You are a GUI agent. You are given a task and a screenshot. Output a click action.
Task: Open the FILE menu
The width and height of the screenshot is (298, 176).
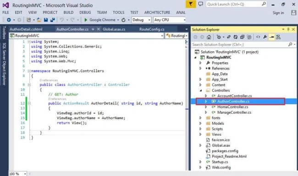coord(6,12)
